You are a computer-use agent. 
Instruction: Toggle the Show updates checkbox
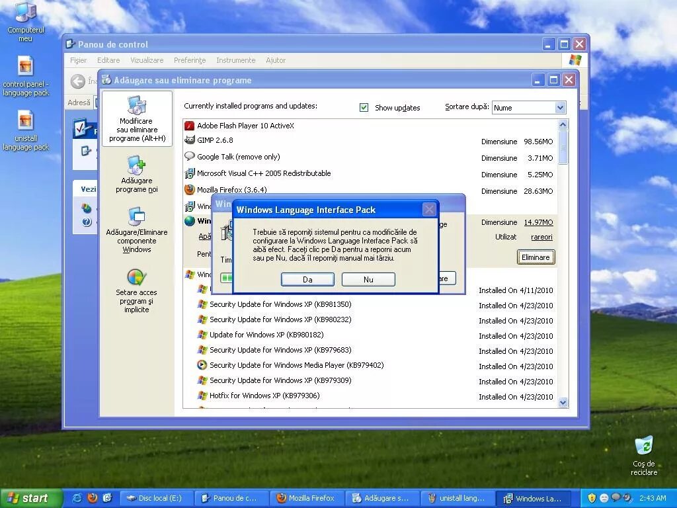tap(364, 107)
